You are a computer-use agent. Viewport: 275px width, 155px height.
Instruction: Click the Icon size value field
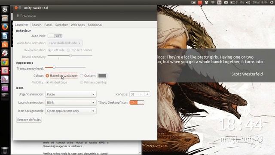point(134,94)
